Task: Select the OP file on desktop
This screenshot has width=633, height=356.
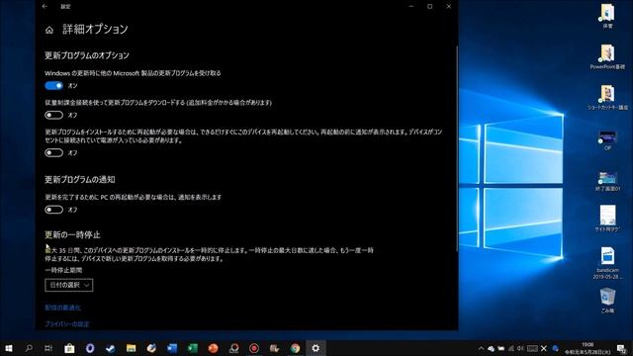Action: [x=607, y=139]
